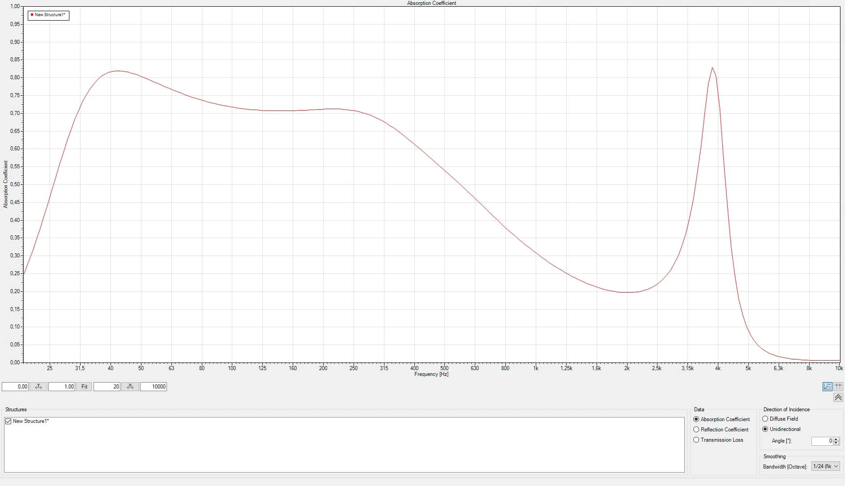845x486 pixels.
Task: Click the Absorption Coefficient chart title
Action: (x=431, y=3)
